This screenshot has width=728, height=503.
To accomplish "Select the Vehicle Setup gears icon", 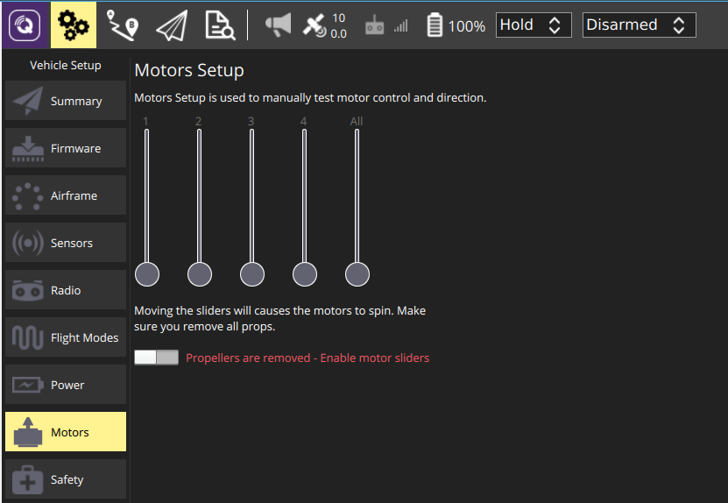I will 74,25.
